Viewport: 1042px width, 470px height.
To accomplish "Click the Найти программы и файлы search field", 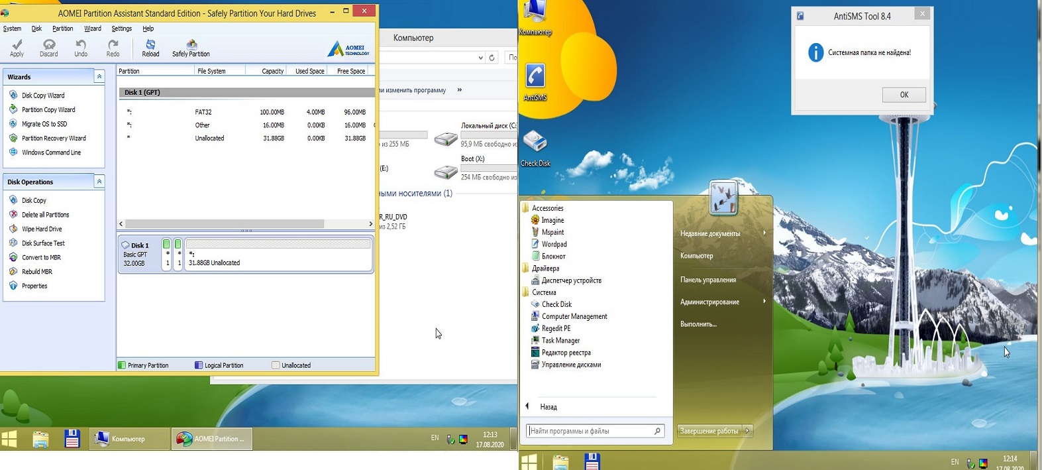I will (x=590, y=431).
